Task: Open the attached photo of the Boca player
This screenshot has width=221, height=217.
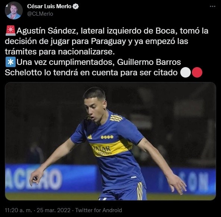Action: (x=110, y=141)
